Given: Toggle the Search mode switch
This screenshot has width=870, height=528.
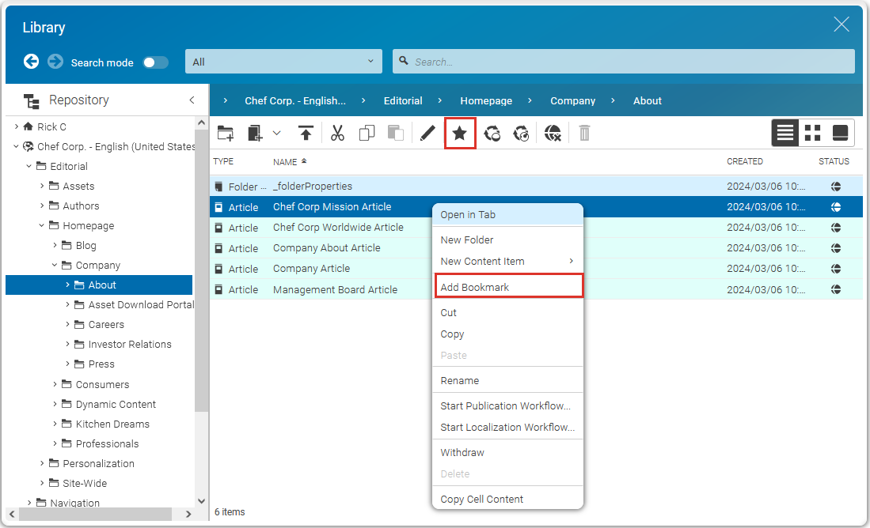Looking at the screenshot, I should click(155, 62).
